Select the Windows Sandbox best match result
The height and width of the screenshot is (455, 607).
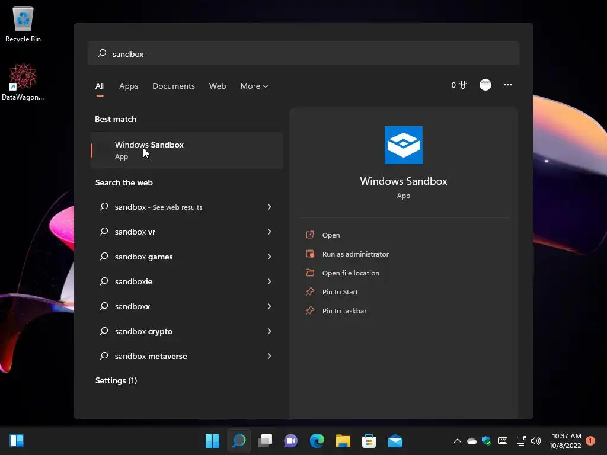tap(187, 150)
